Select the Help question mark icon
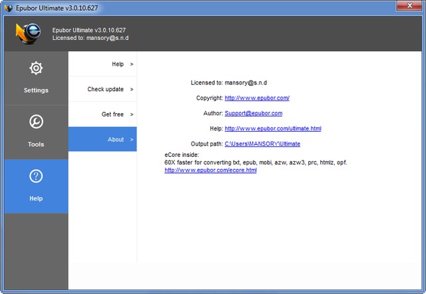 (36, 177)
